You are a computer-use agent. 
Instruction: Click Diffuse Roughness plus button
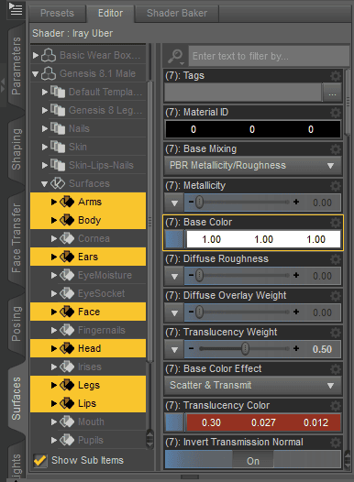pyautogui.click(x=296, y=276)
